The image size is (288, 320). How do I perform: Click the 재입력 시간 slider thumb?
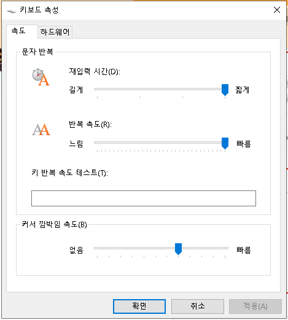(x=225, y=90)
